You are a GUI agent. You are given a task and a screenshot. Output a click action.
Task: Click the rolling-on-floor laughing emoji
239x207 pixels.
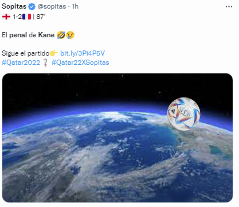tap(60, 35)
